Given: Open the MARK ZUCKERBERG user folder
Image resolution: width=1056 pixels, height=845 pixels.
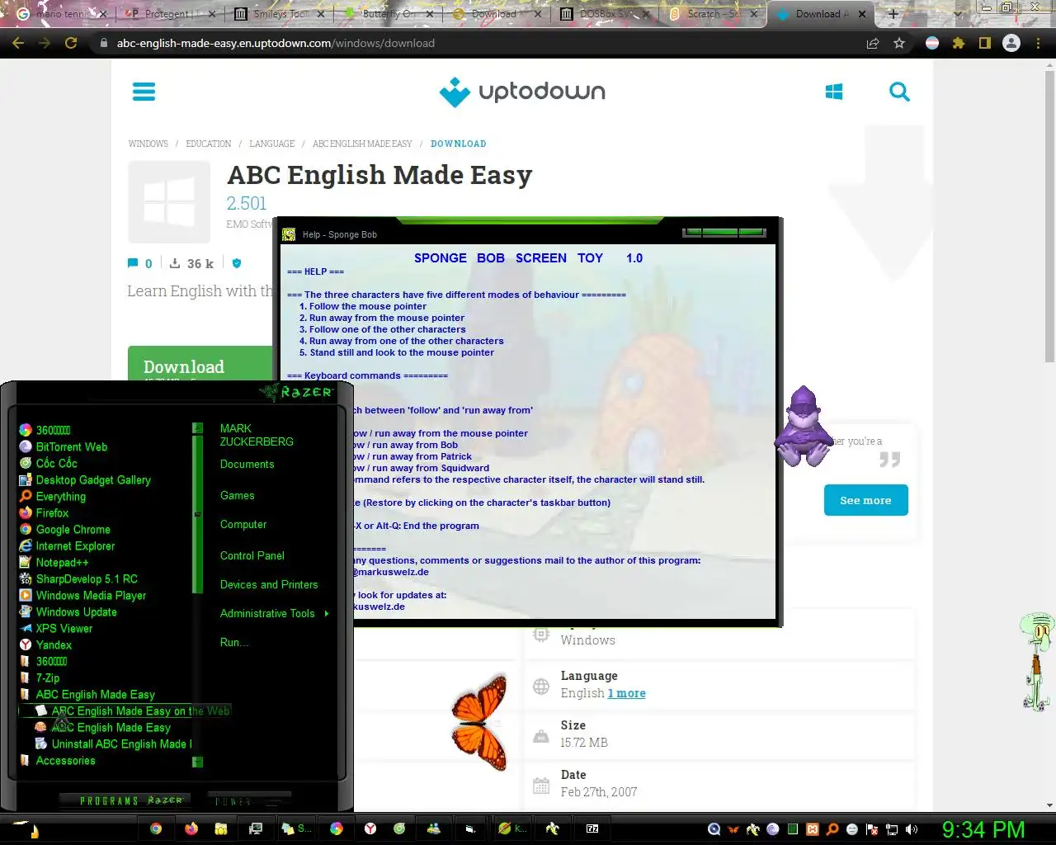Looking at the screenshot, I should click(257, 435).
